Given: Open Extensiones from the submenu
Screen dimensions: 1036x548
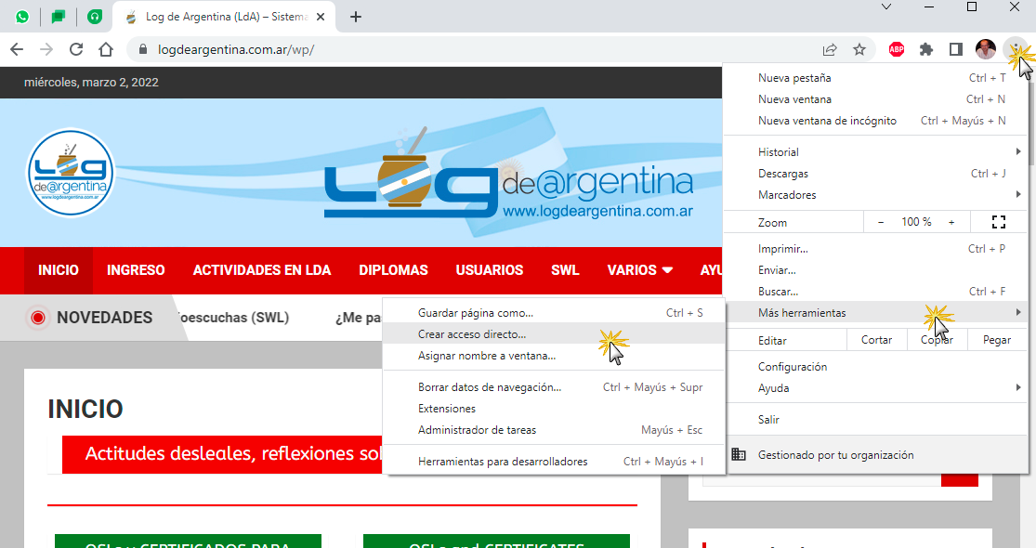Looking at the screenshot, I should (554, 409).
